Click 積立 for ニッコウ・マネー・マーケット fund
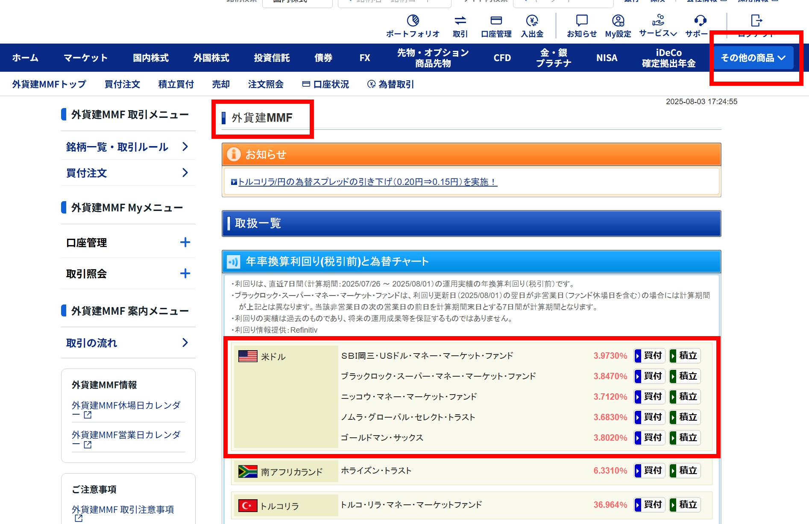The image size is (809, 524). click(x=685, y=397)
